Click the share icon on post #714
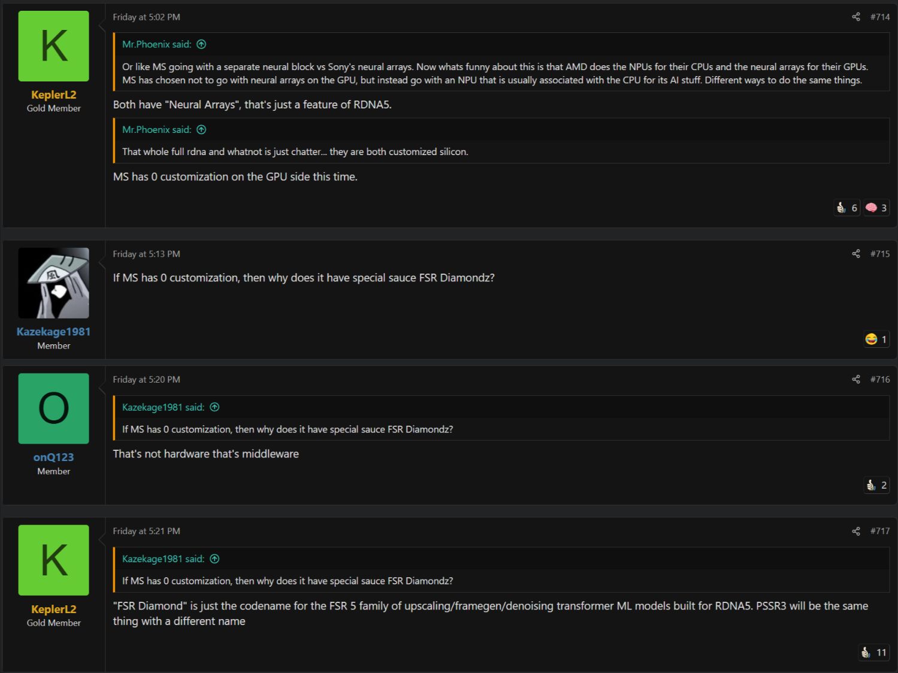Screen dimensions: 898x673 (855, 17)
